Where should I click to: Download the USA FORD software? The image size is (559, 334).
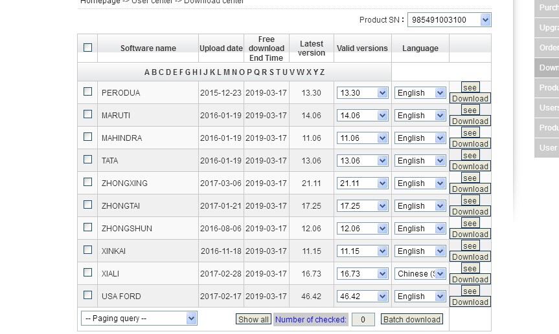tap(470, 302)
